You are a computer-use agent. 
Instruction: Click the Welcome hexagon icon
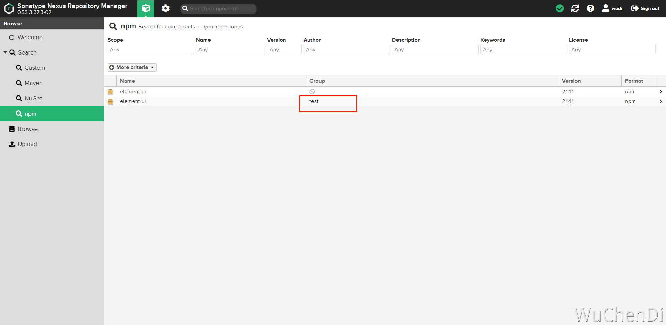coord(12,37)
